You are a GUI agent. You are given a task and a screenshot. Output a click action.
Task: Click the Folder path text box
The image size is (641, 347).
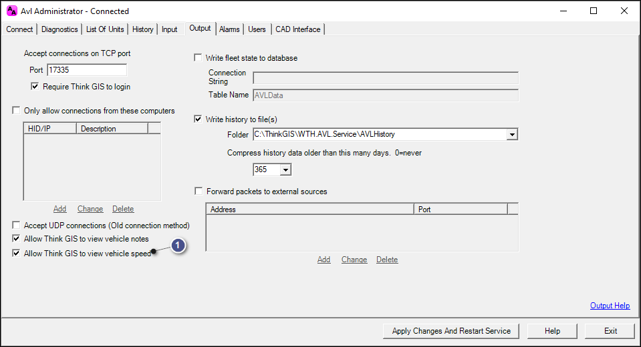380,134
